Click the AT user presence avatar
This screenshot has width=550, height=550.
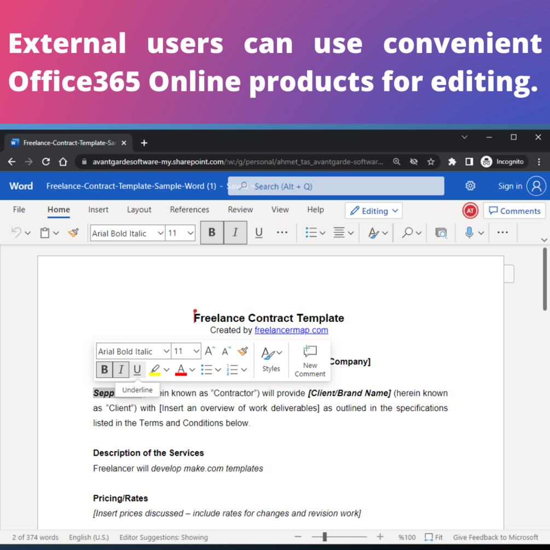click(x=470, y=211)
